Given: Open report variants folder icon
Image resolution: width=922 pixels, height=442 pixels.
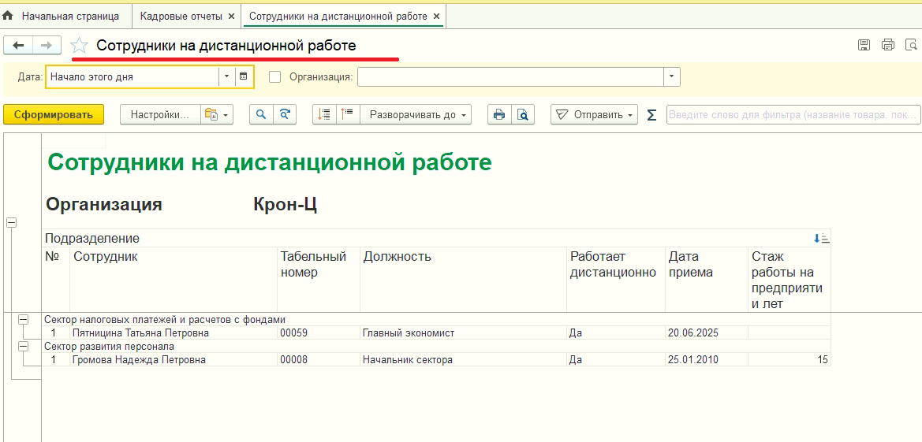Looking at the screenshot, I should tap(217, 114).
